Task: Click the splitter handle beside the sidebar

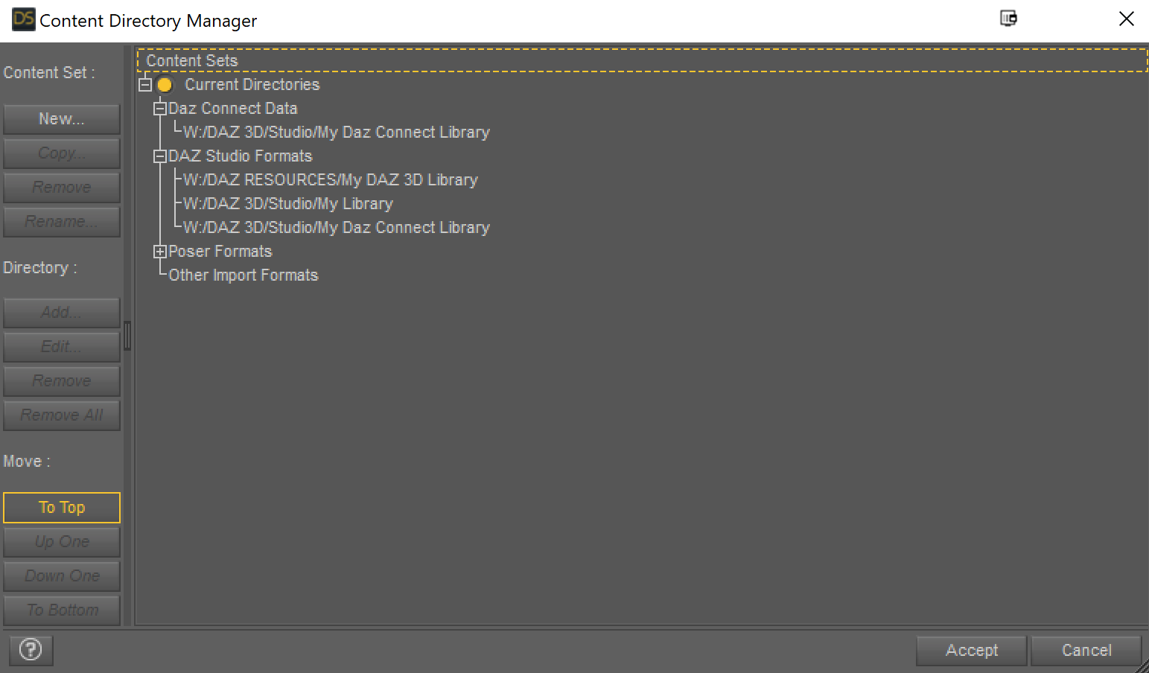Action: (x=127, y=336)
